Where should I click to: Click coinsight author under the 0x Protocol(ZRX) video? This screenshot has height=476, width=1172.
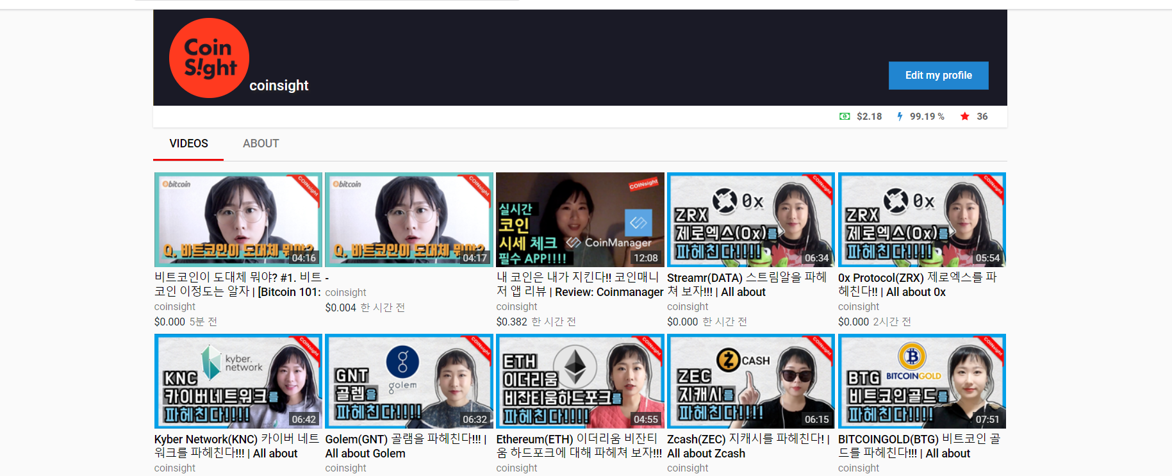859,307
